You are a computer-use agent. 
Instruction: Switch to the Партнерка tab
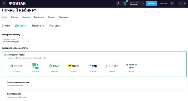click(x=63, y=17)
